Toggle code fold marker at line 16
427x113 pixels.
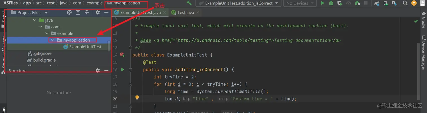click(x=130, y=69)
